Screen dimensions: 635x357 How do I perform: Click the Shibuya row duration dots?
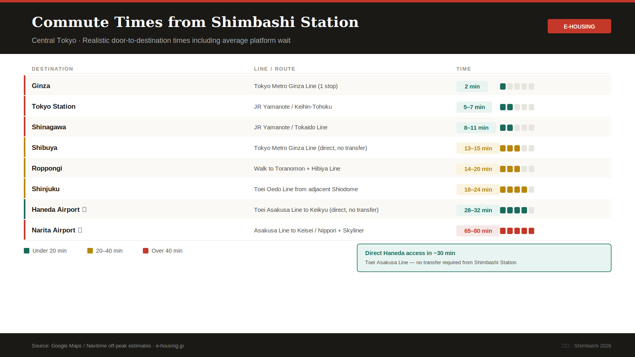click(x=517, y=148)
